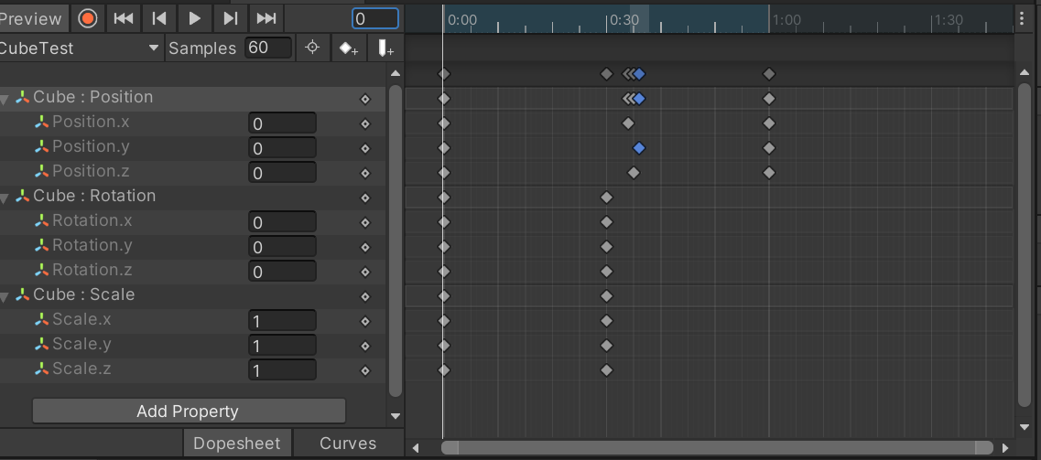
Task: Select the Rotation.x property row
Action: [192, 221]
